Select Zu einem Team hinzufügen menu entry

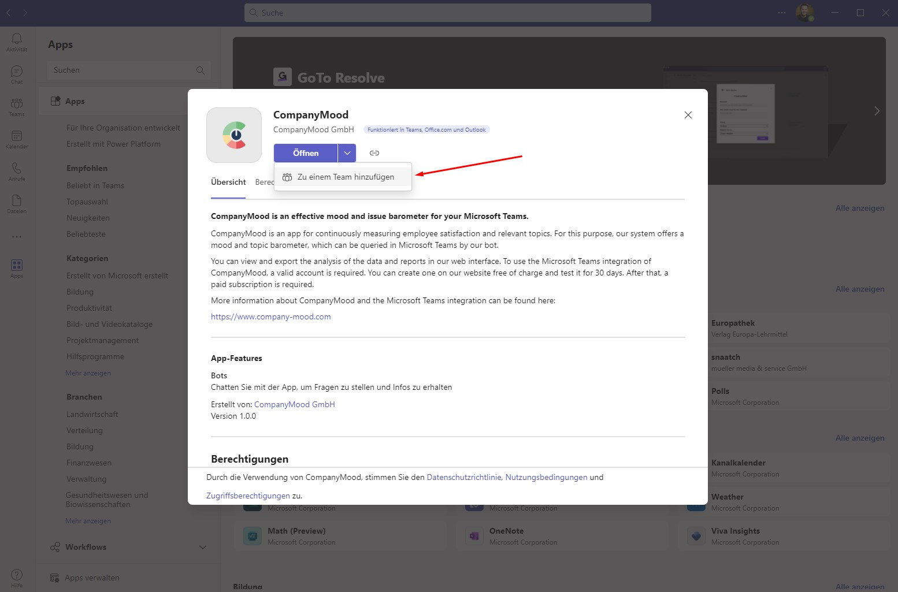pos(343,177)
